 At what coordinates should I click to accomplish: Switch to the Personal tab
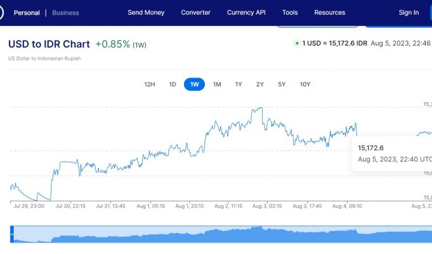click(27, 13)
